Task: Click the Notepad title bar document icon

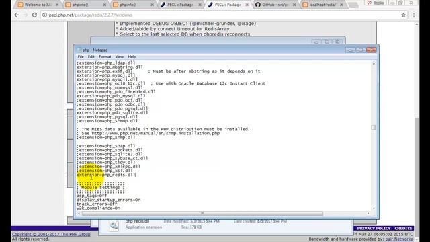Action: 79,50
